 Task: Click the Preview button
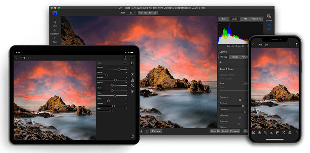pos(156,131)
